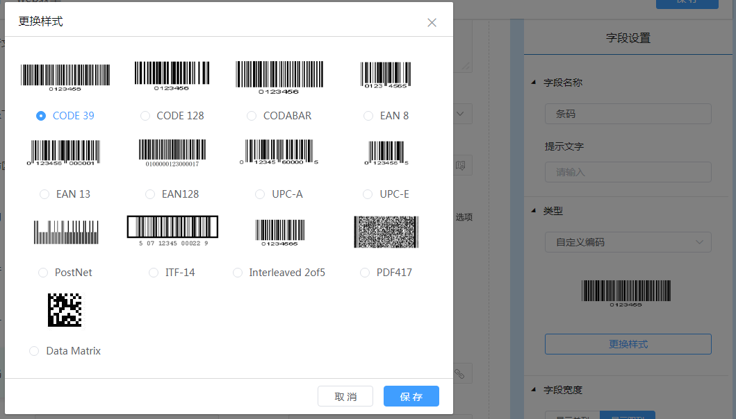Select the CODE 39 radio button

[x=41, y=116]
